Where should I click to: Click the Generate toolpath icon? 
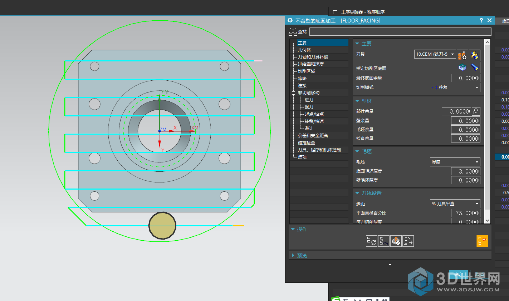[x=372, y=241]
